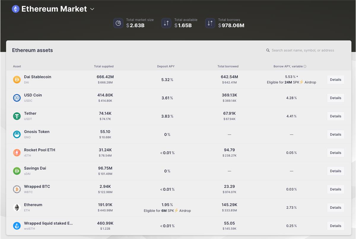Open Details for Wrapped BTC
This screenshot has width=356, height=239.
coord(336,189)
